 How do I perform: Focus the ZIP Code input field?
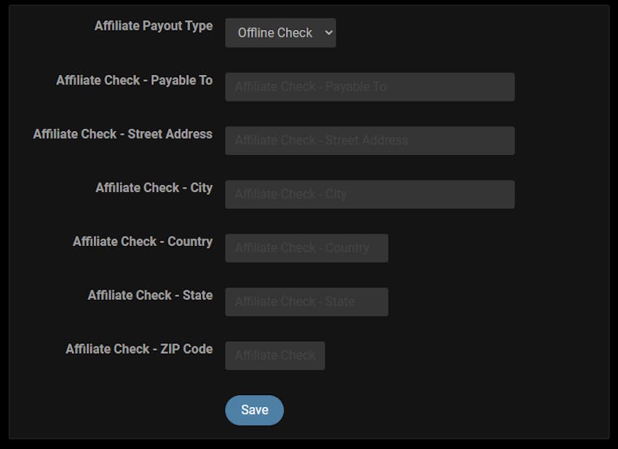274,356
